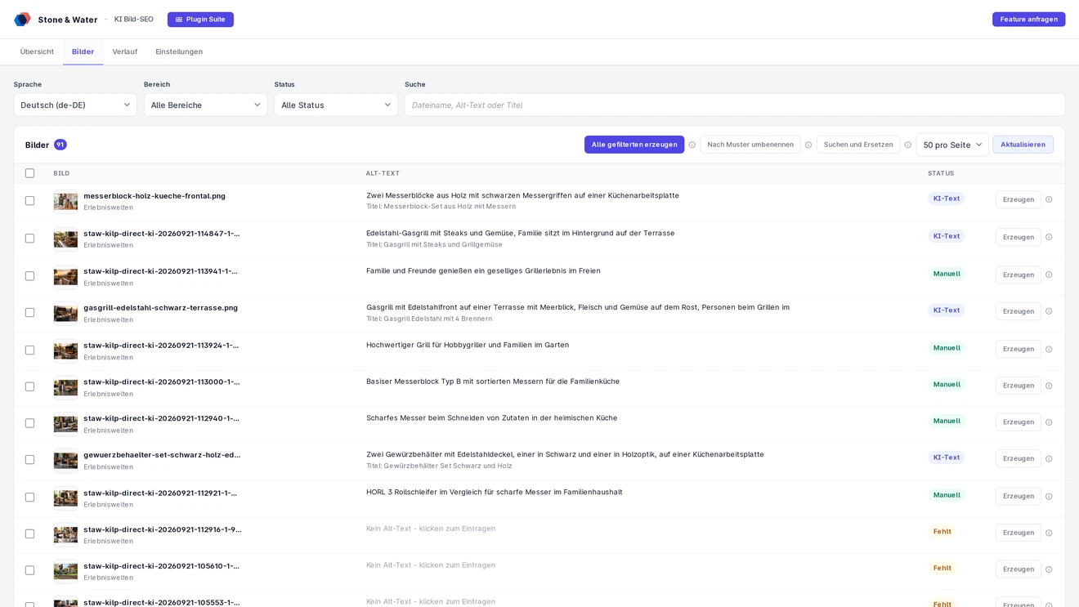Open the Plugin Suite button
This screenshot has height=607, width=1079.
click(200, 20)
